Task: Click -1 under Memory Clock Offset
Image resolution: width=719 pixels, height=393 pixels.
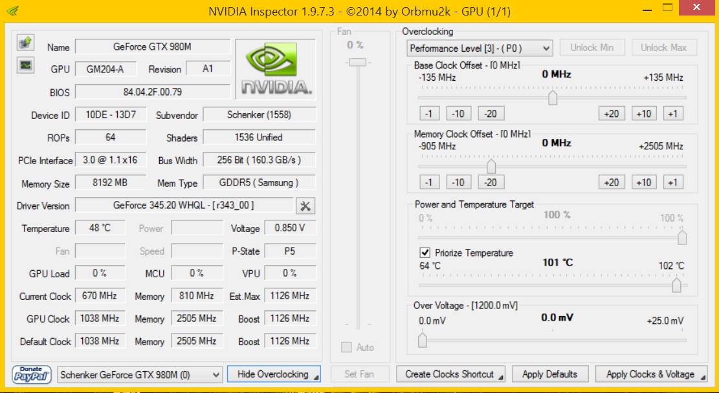Action: coord(429,182)
